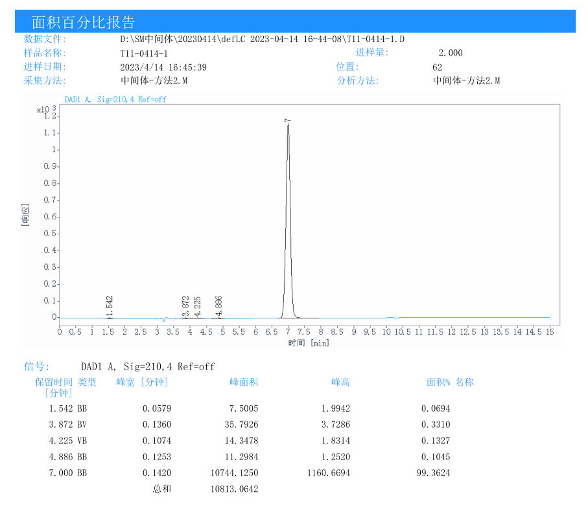Click the 峰面积 column header

[244, 382]
